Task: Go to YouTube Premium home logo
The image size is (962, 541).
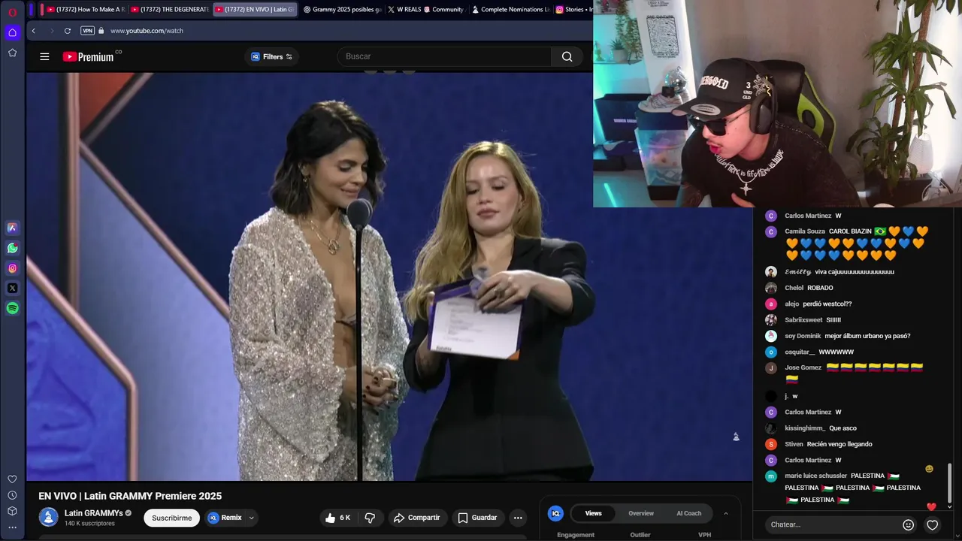Action: click(x=89, y=56)
